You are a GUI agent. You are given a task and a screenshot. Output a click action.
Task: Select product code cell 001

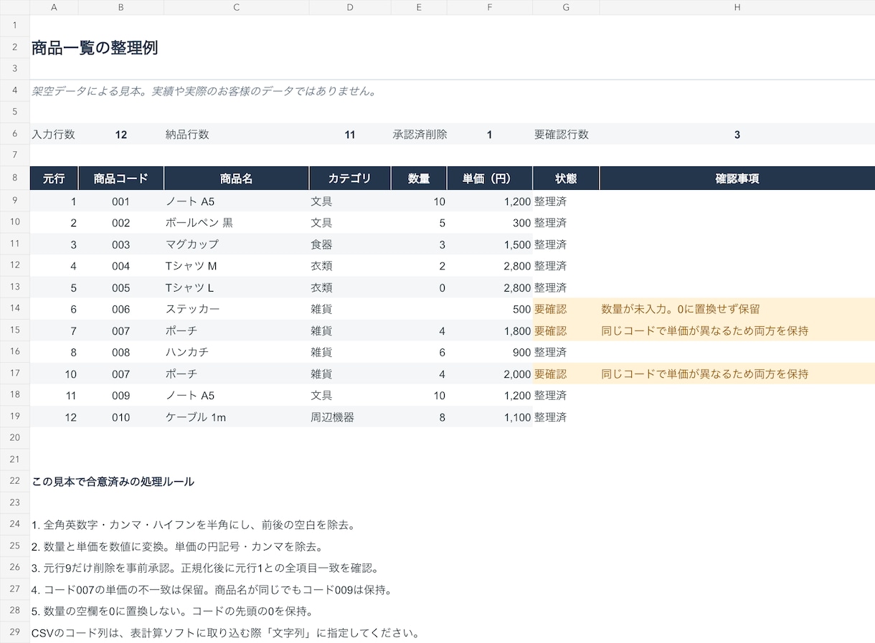click(120, 201)
